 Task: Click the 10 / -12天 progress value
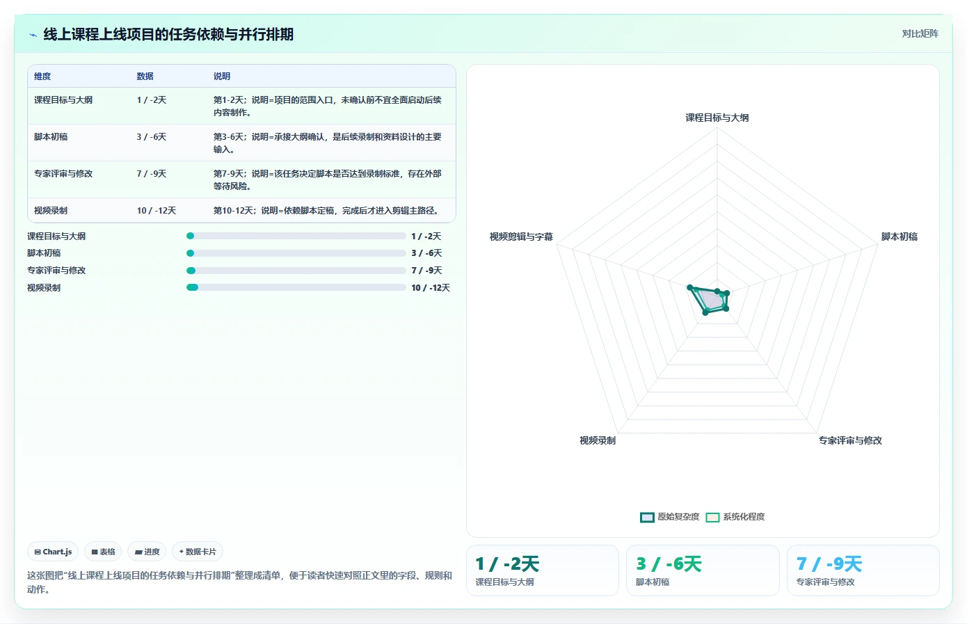431,288
